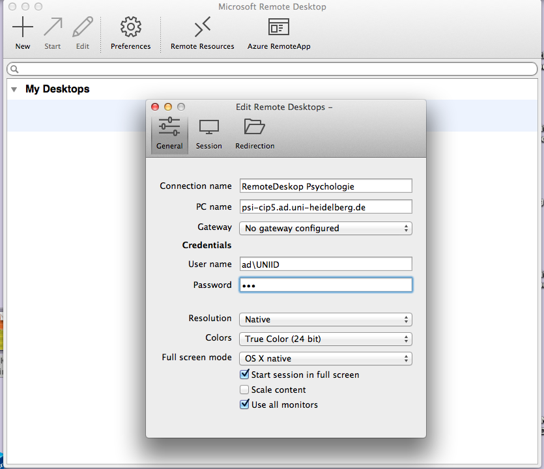Screen dimensions: 544x469
Task: Uncheck Use all monitors
Action: point(244,404)
